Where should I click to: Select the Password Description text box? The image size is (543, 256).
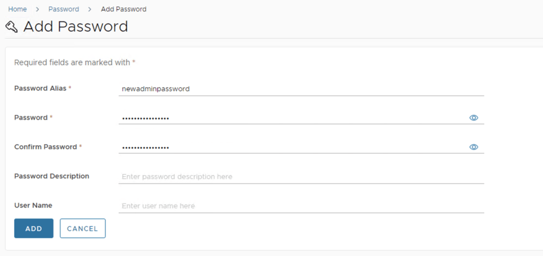click(x=301, y=177)
